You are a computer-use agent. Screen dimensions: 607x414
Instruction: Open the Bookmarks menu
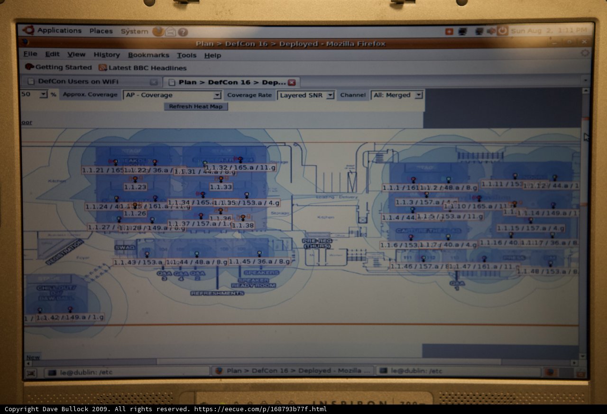click(148, 55)
